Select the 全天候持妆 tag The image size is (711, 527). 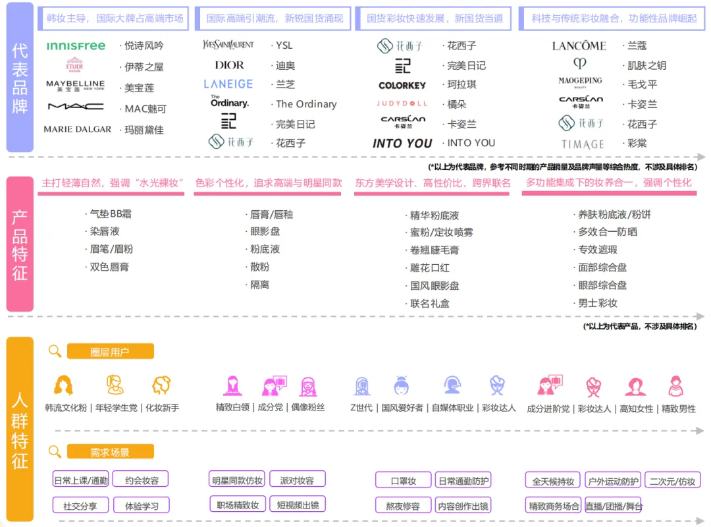553,481
